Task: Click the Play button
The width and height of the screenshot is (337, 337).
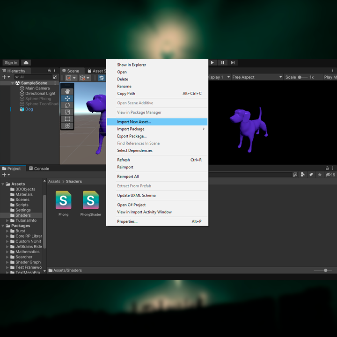Action: (212, 63)
